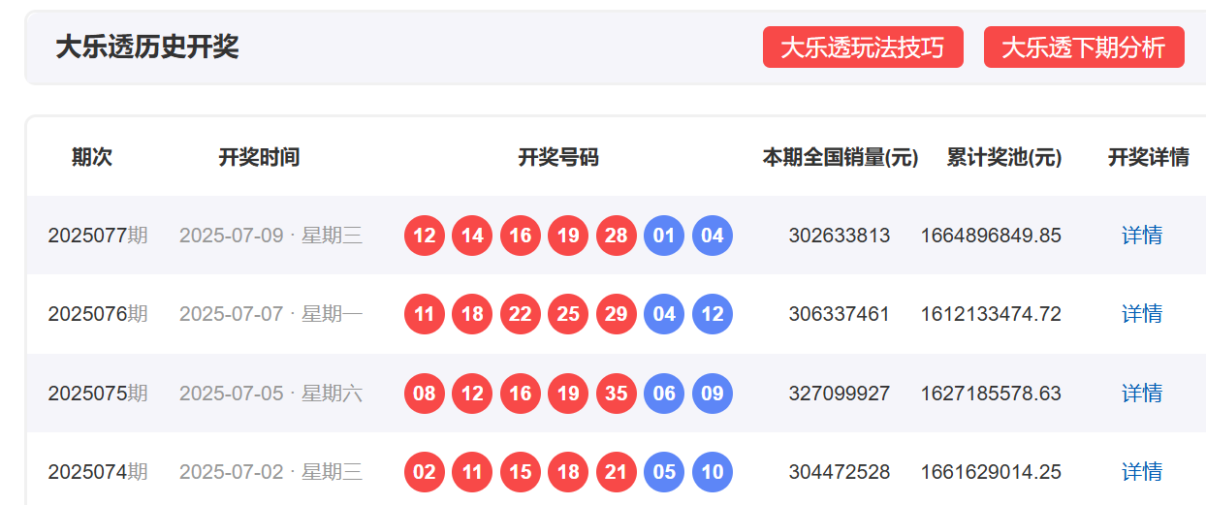Click red ball 11 in 2025076期 row
The image size is (1206, 505).
[425, 314]
